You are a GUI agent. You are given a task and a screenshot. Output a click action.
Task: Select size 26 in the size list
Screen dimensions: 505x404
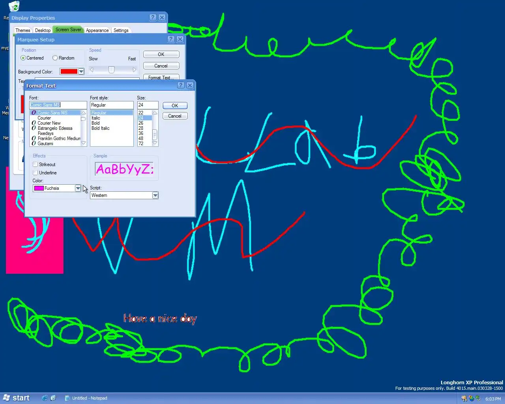click(145, 123)
